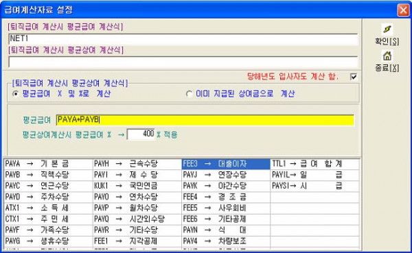Viewport: 412px width, 253px height.
Task: Select PAYP → 월차수당 row
Action: click(137, 208)
